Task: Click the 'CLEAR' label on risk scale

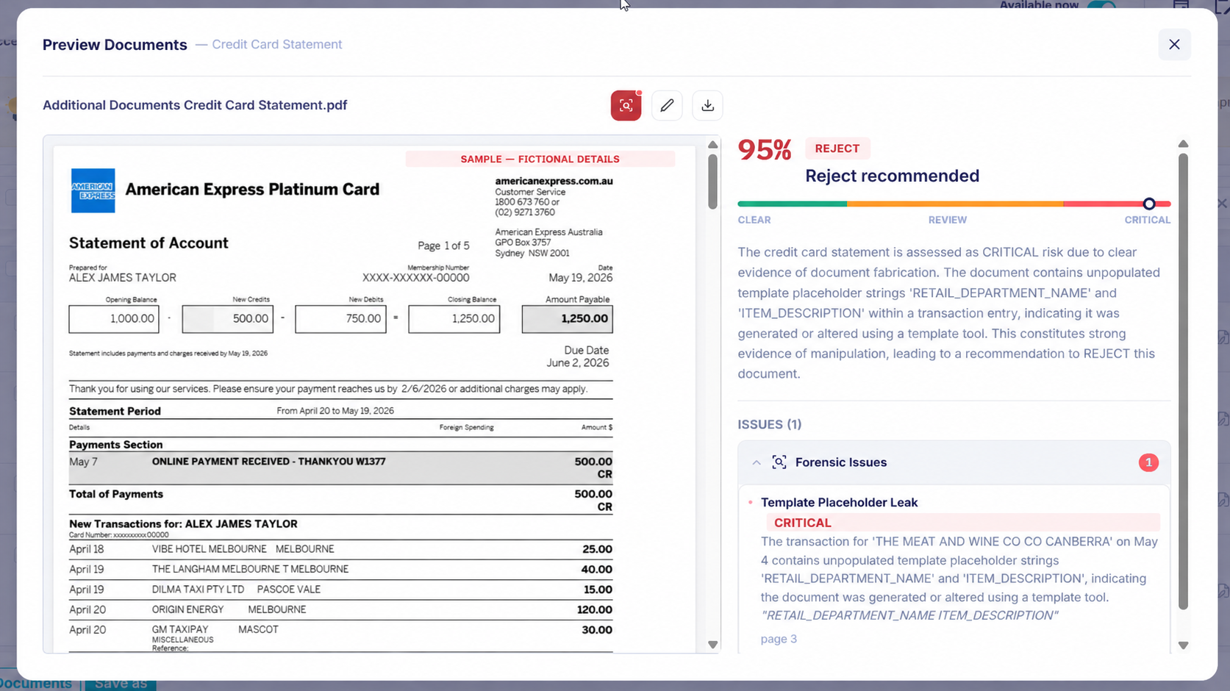Action: (x=754, y=220)
